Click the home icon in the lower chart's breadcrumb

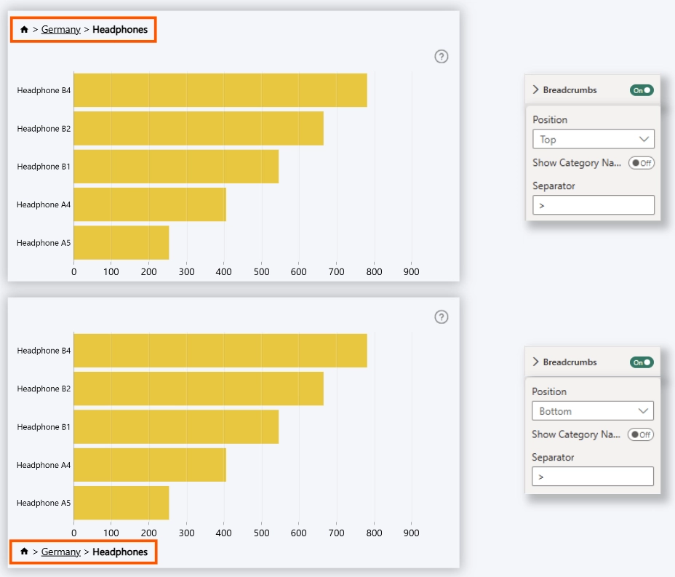coord(24,552)
